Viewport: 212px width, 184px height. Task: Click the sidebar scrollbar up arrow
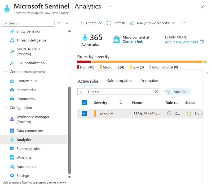click(69, 31)
